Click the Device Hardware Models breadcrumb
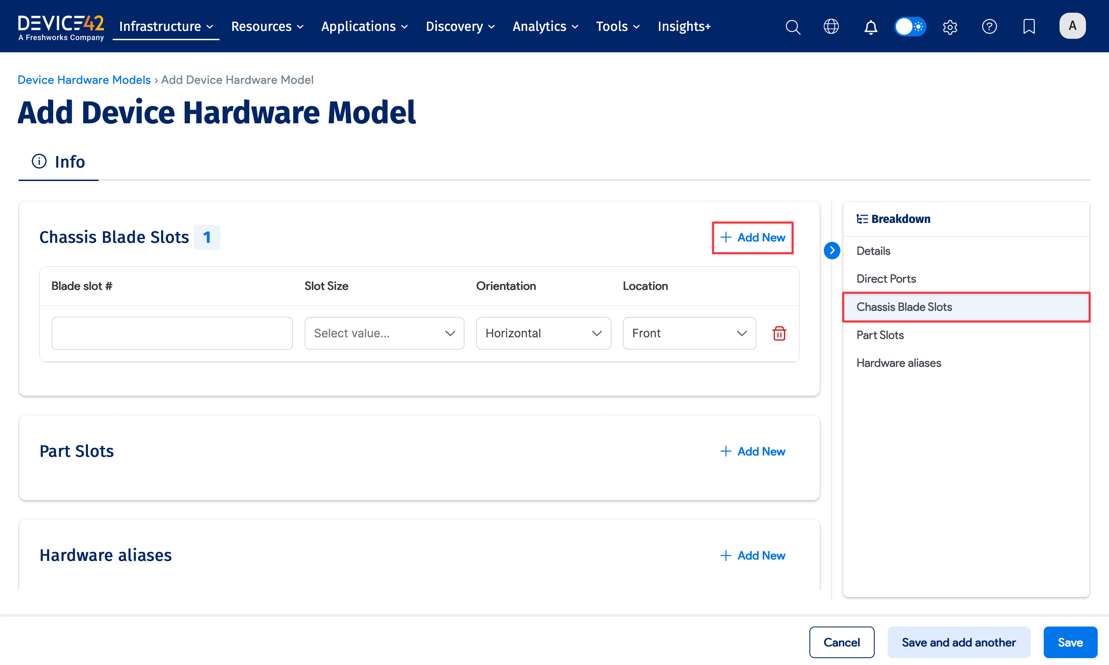Image resolution: width=1109 pixels, height=665 pixels. (x=84, y=80)
